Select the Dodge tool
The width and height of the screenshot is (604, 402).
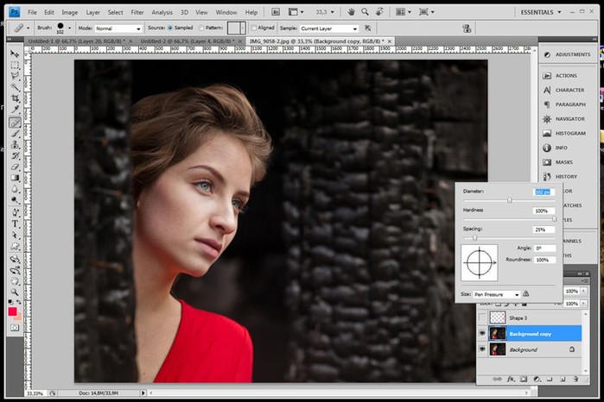click(15, 200)
